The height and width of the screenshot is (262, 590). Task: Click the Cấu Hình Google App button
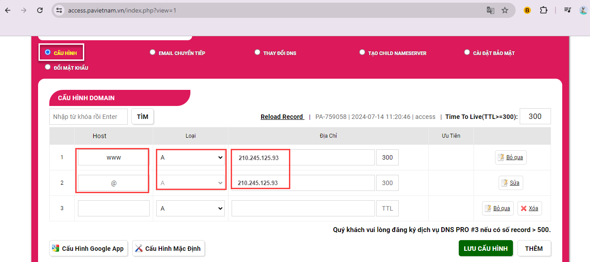89,249
